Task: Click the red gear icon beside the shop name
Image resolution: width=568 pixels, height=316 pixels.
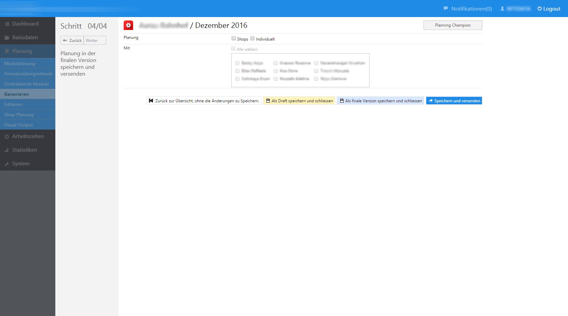Action: (129, 25)
